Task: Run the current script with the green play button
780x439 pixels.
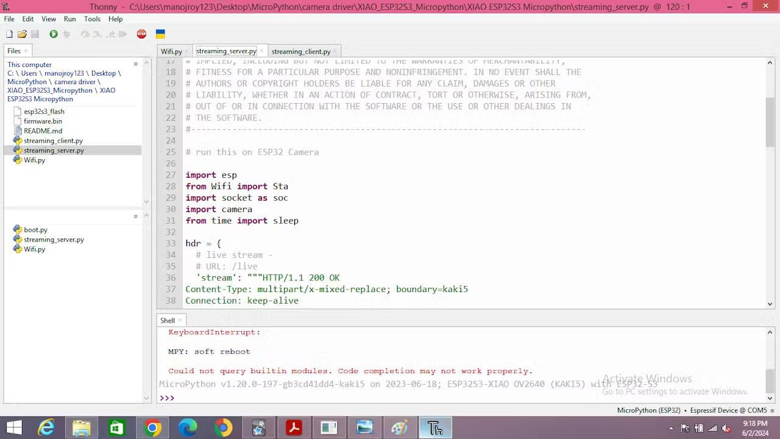Action: 54,34
